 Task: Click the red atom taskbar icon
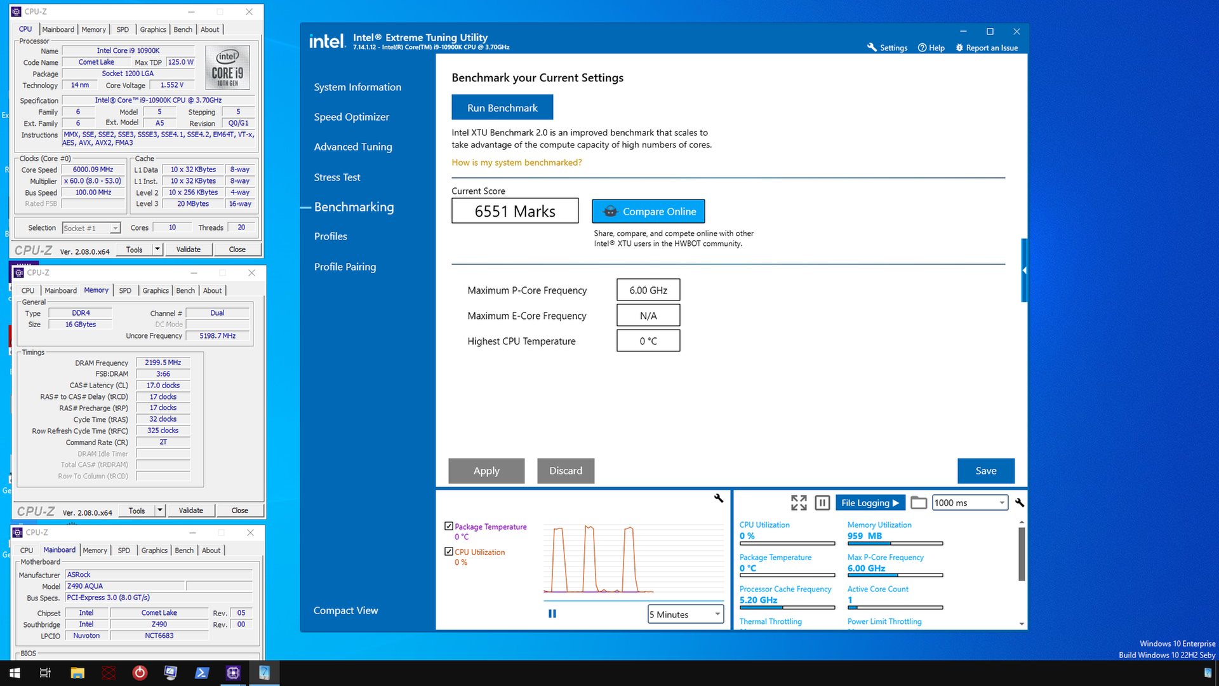pos(109,673)
